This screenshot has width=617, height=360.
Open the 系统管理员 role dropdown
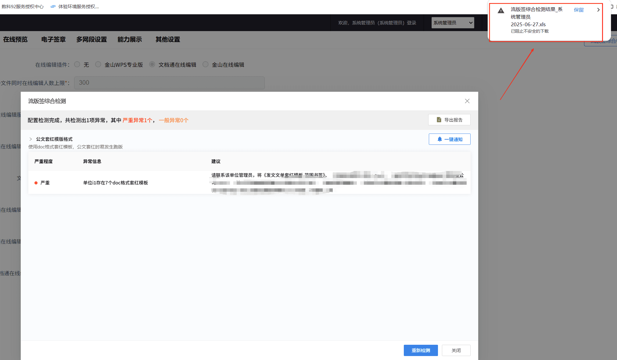(x=453, y=23)
